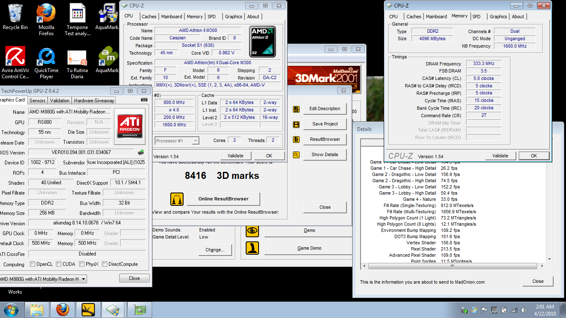Viewport: 566px width, 318px height.
Task: Click the taskbar clock showing 2:01 AM
Action: [x=544, y=310]
